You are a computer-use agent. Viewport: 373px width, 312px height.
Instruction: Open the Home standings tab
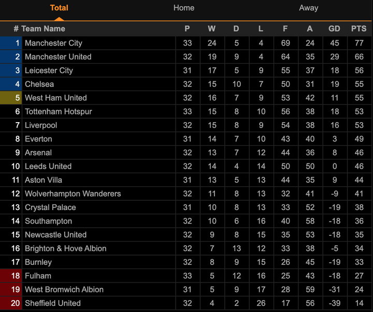184,8
